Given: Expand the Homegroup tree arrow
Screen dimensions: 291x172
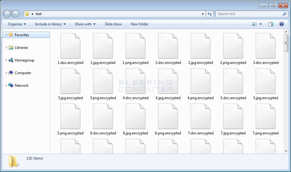Looking at the screenshot, I should 6,60.
